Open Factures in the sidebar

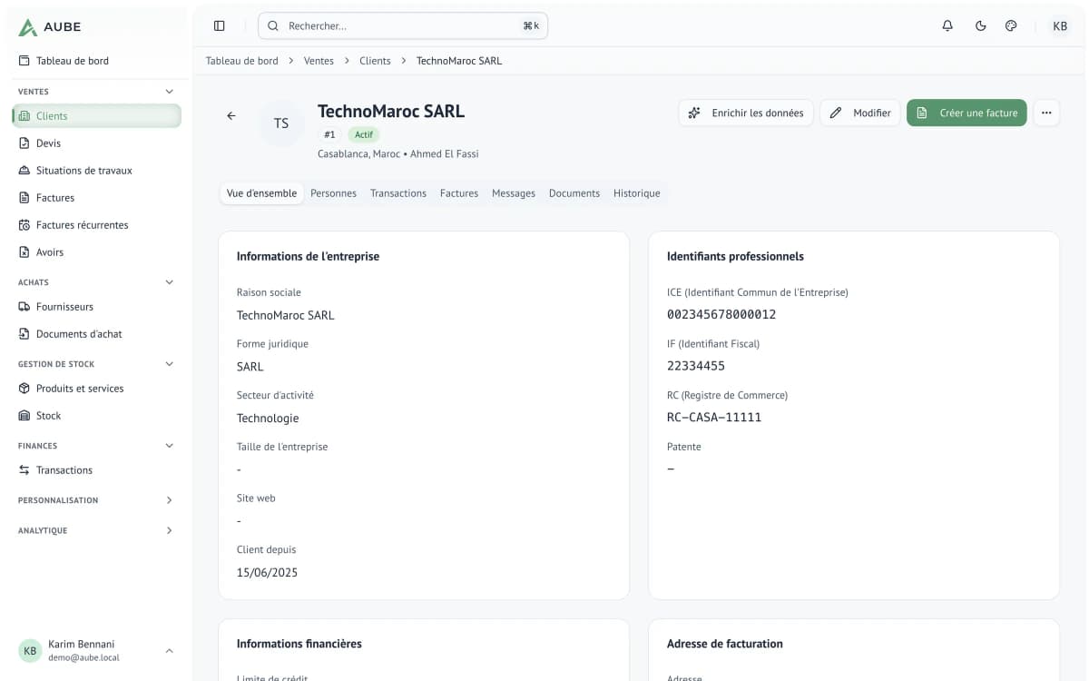pyautogui.click(x=96, y=197)
